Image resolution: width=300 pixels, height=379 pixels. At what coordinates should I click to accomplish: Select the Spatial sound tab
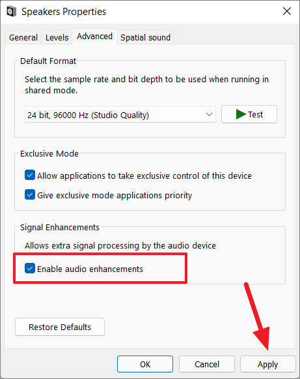pyautogui.click(x=145, y=37)
